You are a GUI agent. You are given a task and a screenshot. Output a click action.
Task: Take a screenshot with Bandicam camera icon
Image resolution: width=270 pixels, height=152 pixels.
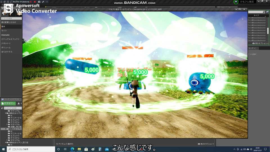point(39,2)
